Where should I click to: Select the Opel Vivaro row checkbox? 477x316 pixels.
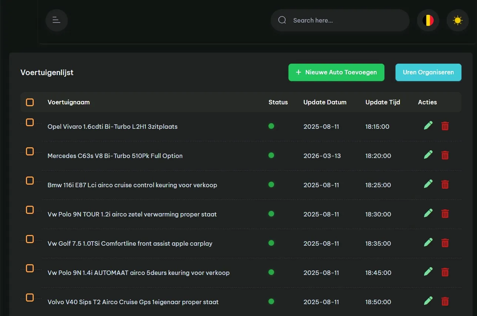point(30,122)
